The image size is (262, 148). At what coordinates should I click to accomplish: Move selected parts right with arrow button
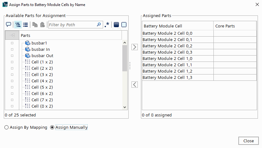[135, 47]
